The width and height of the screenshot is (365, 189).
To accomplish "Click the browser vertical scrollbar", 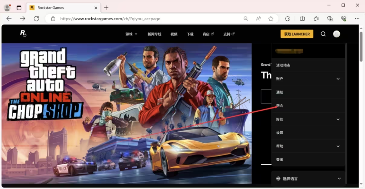I will (361, 47).
